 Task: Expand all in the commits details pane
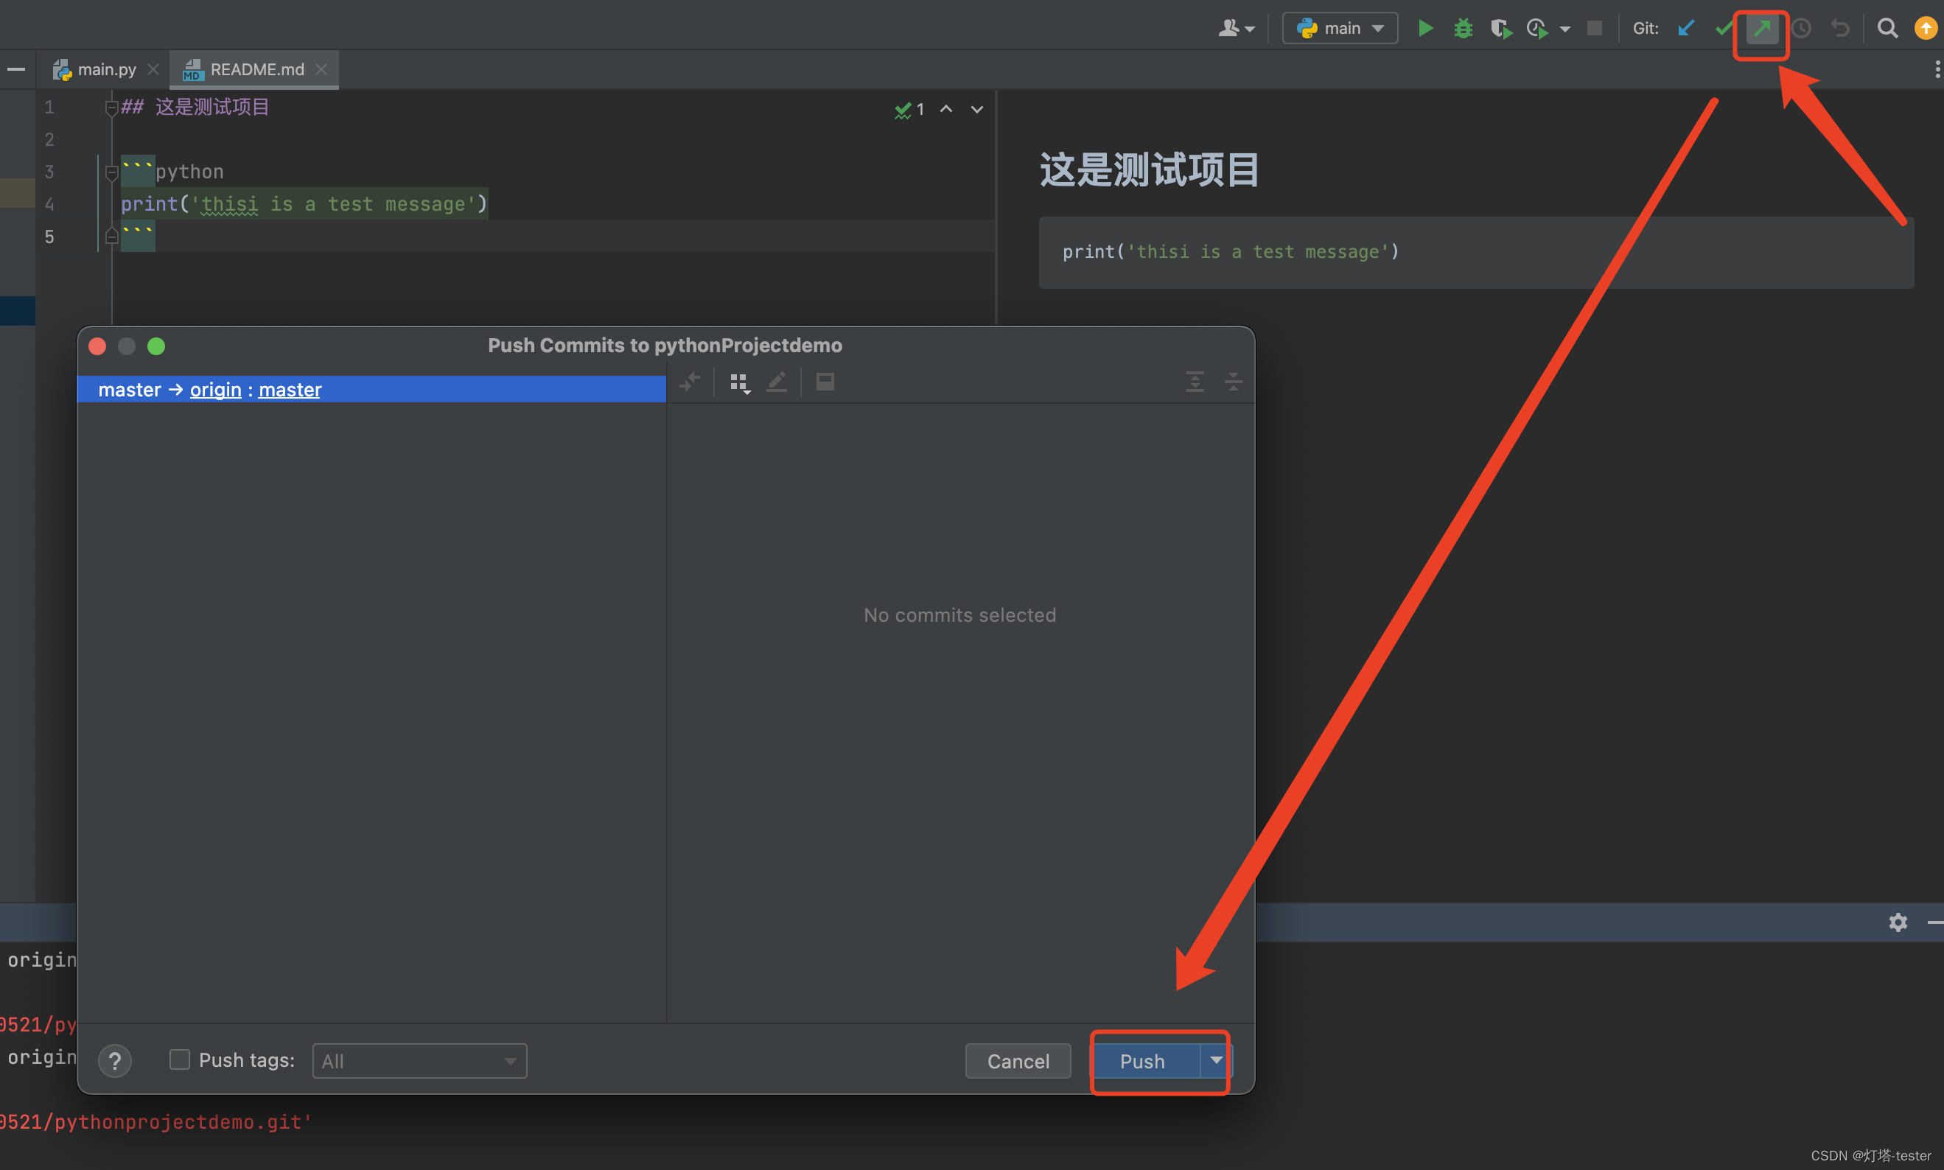coord(1195,382)
